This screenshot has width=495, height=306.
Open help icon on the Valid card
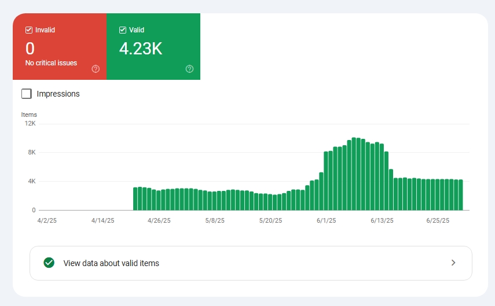pos(189,69)
